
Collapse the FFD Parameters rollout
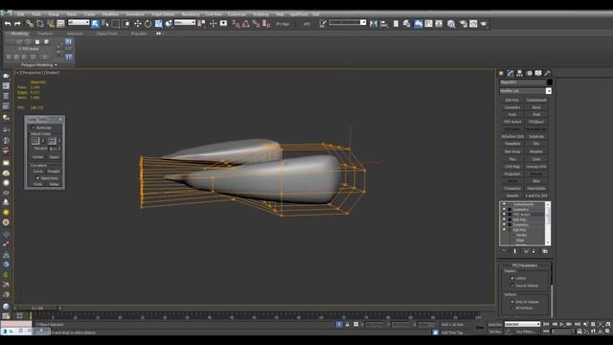pyautogui.click(x=525, y=265)
